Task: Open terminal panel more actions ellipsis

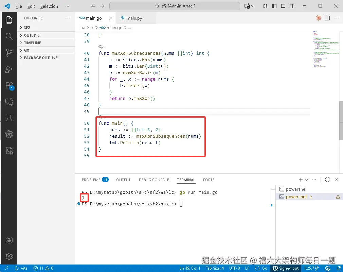Action: [314, 180]
